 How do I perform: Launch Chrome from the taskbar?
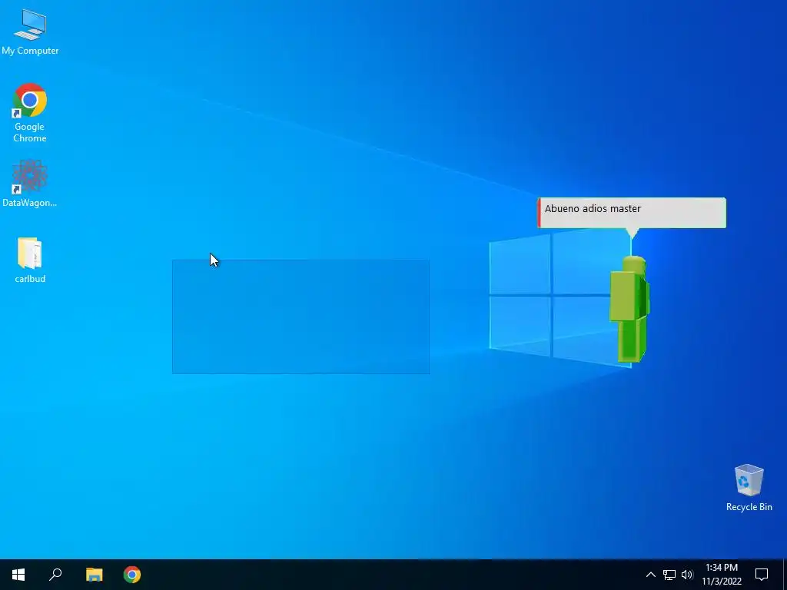(x=132, y=575)
